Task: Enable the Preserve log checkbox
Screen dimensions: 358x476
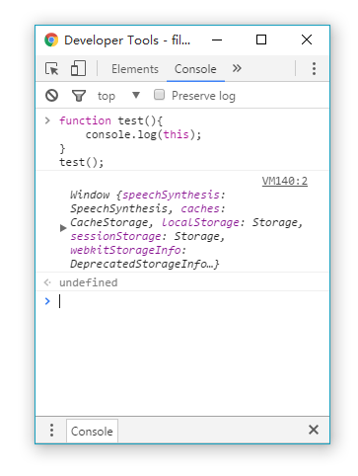Action: (159, 95)
